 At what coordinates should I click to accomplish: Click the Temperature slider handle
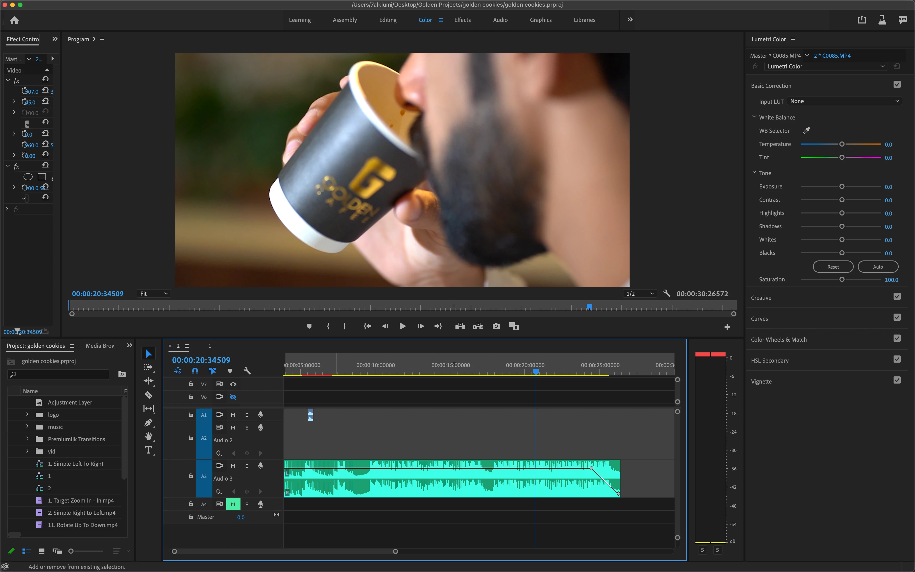842,144
